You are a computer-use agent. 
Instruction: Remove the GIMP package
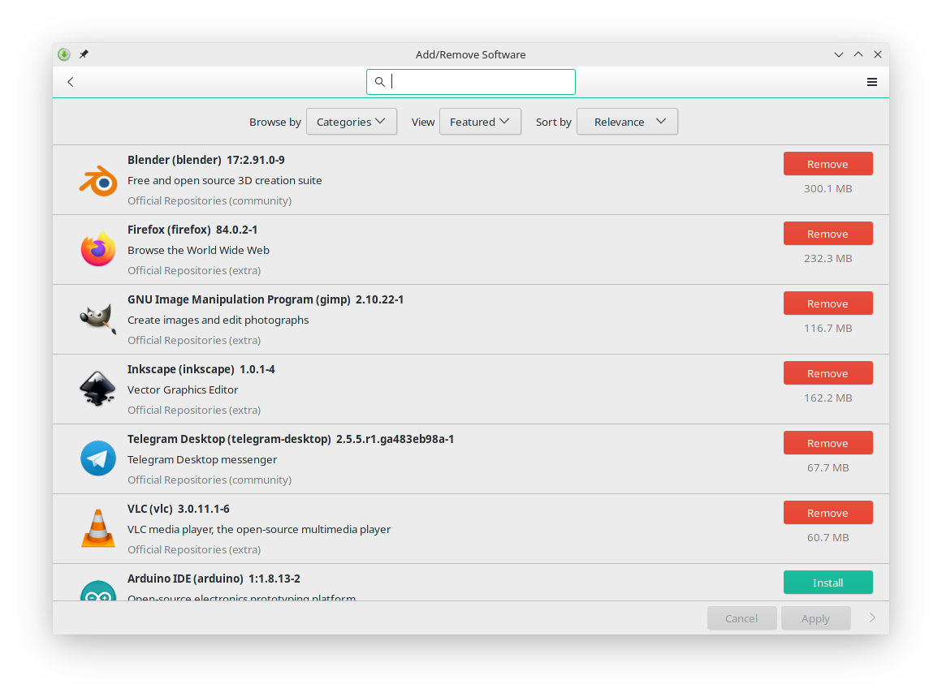[827, 303]
